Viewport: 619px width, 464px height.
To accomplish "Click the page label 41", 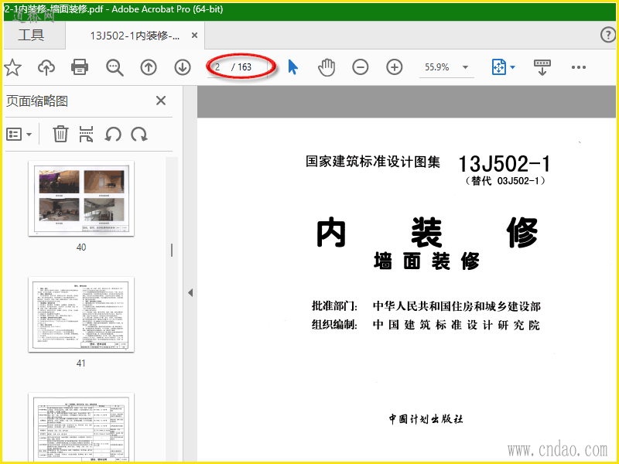I will point(81,363).
